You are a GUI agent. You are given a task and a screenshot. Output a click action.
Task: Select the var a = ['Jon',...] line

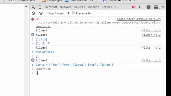tap(74, 65)
